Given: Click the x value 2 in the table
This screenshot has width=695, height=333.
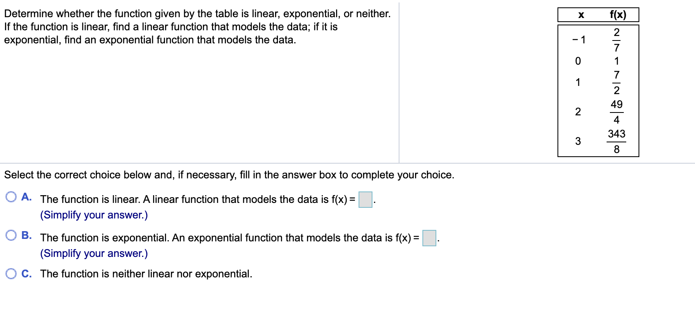Looking at the screenshot, I should pyautogui.click(x=578, y=111).
